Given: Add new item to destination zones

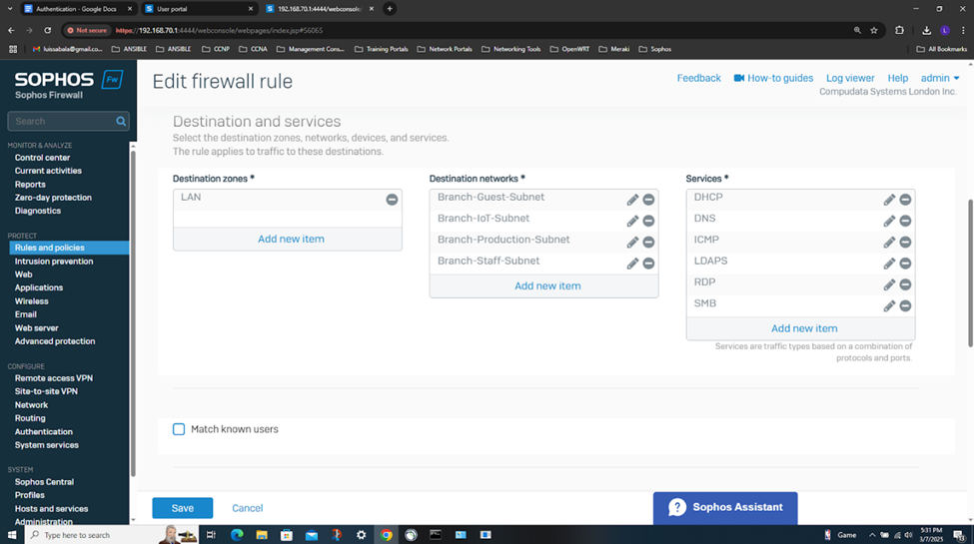Looking at the screenshot, I should [x=288, y=239].
